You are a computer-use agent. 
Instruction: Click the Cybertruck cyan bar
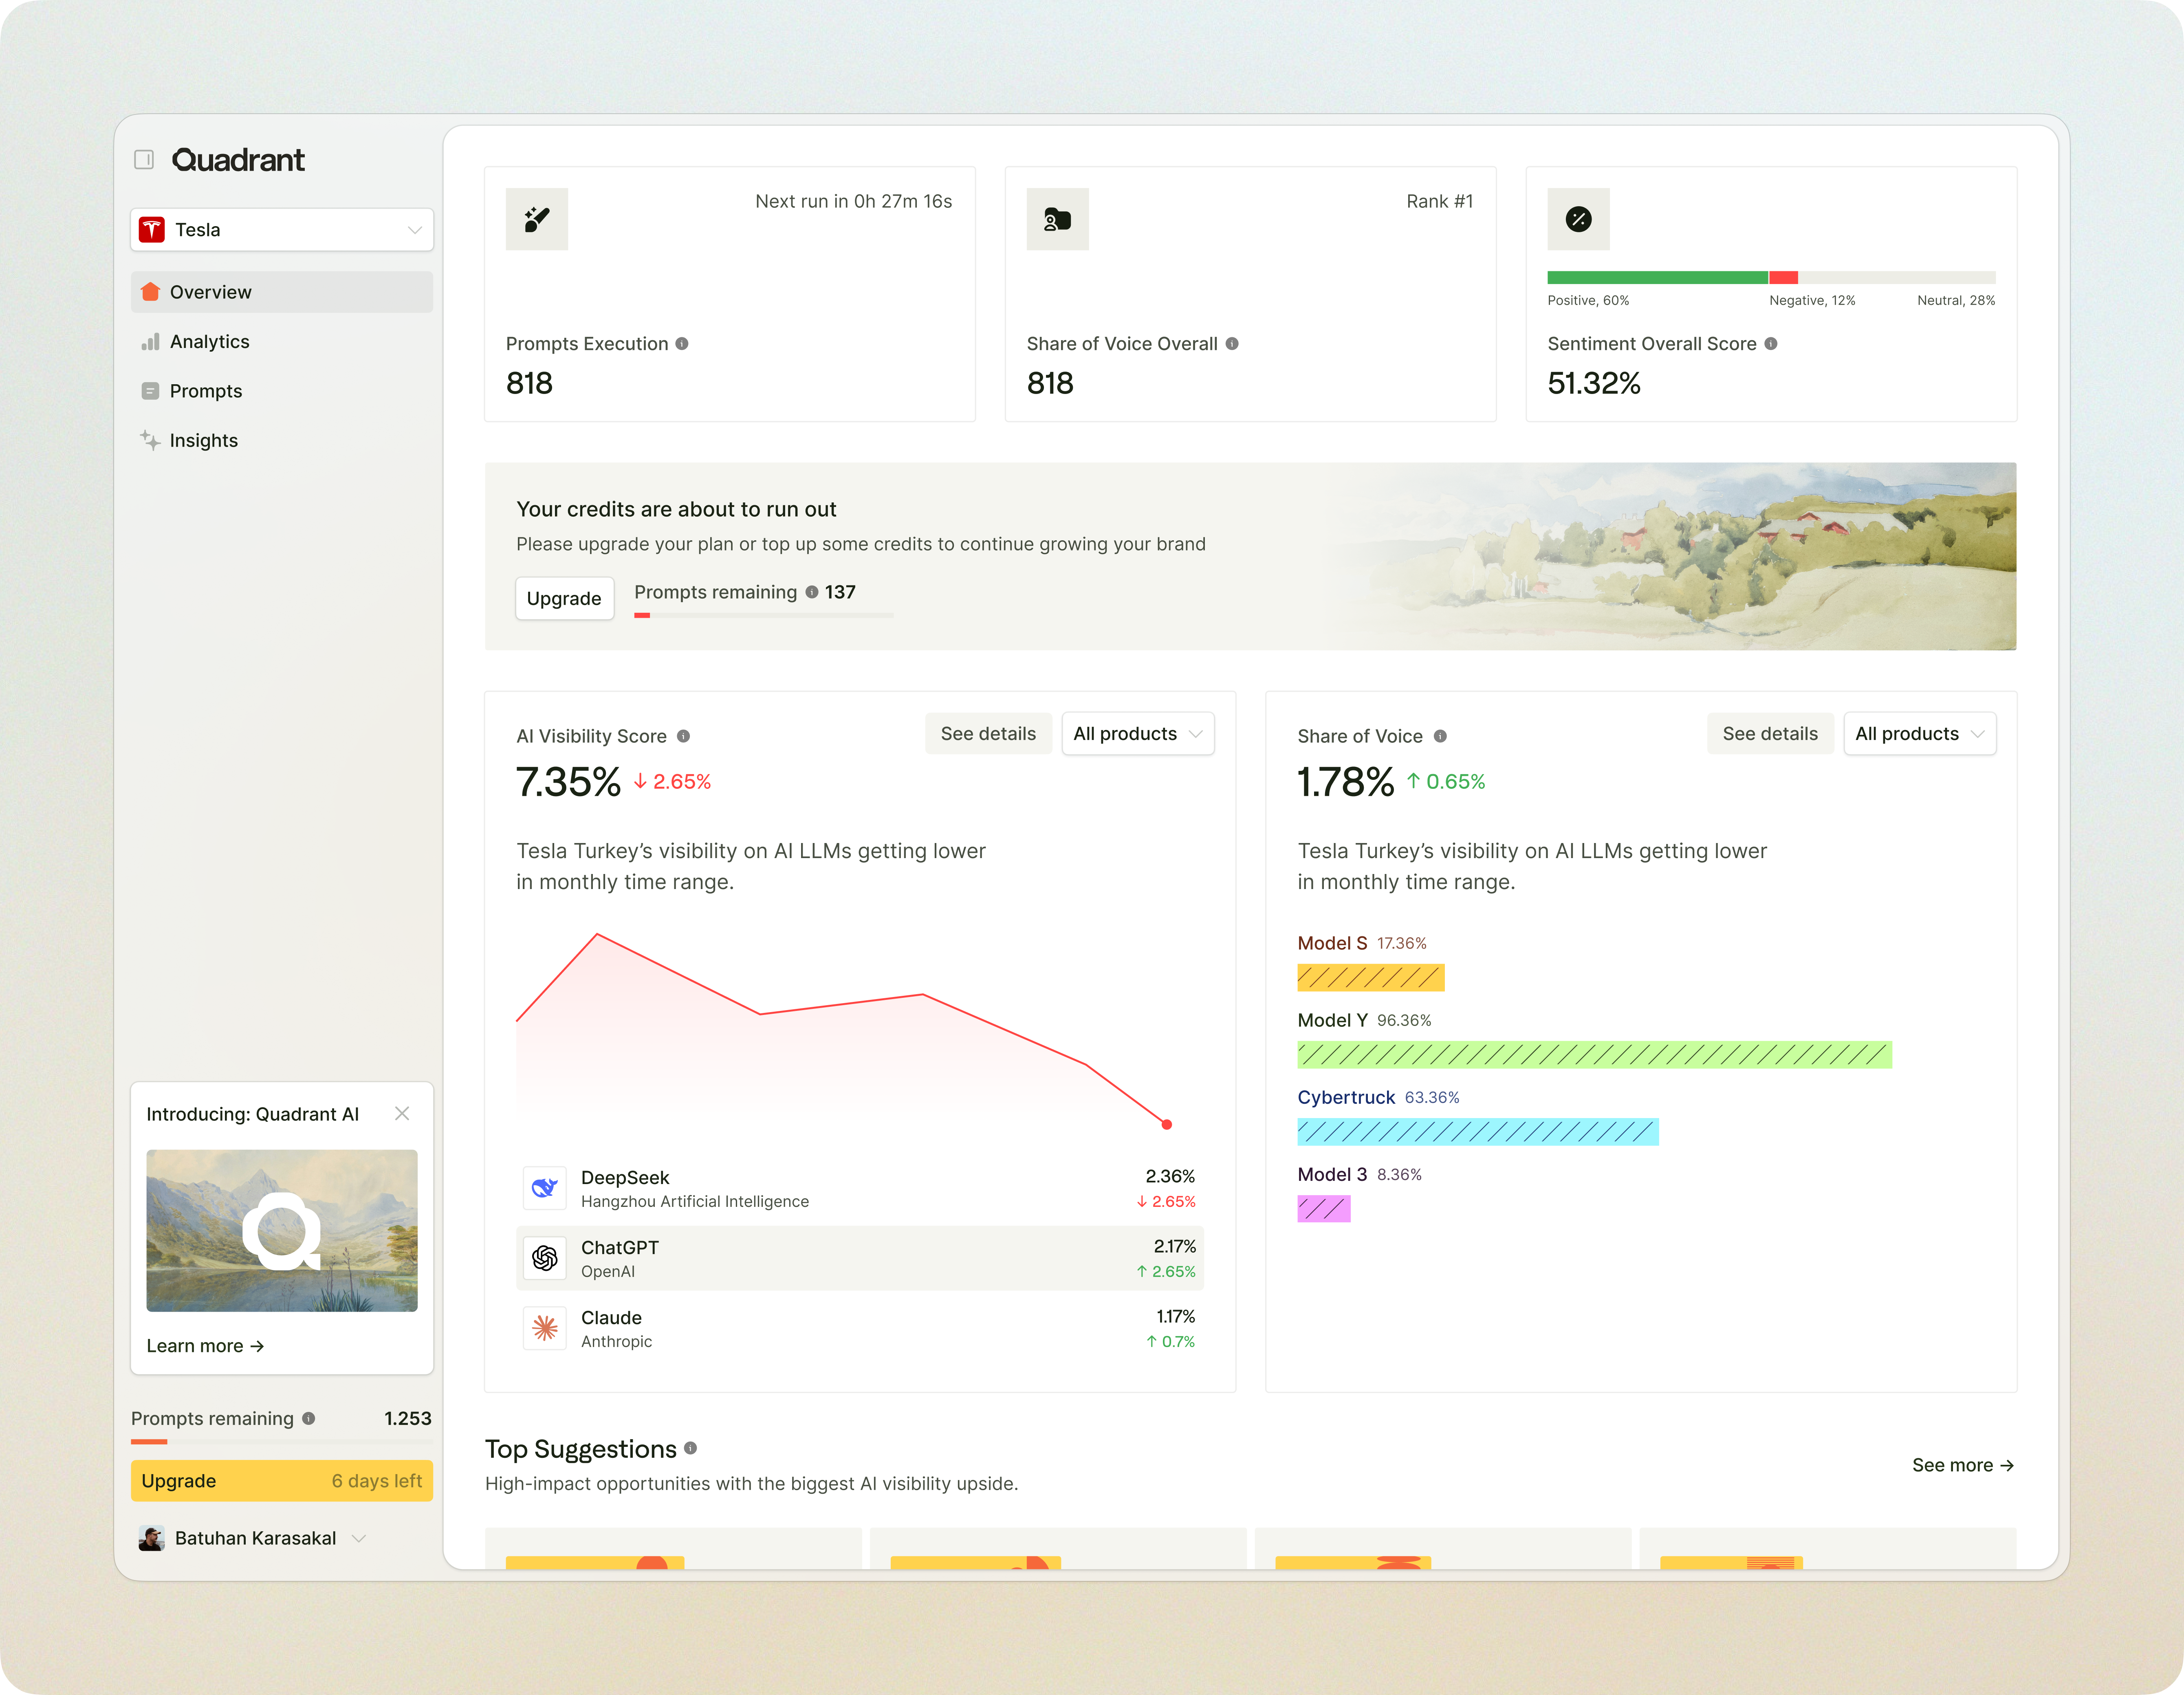click(1478, 1132)
